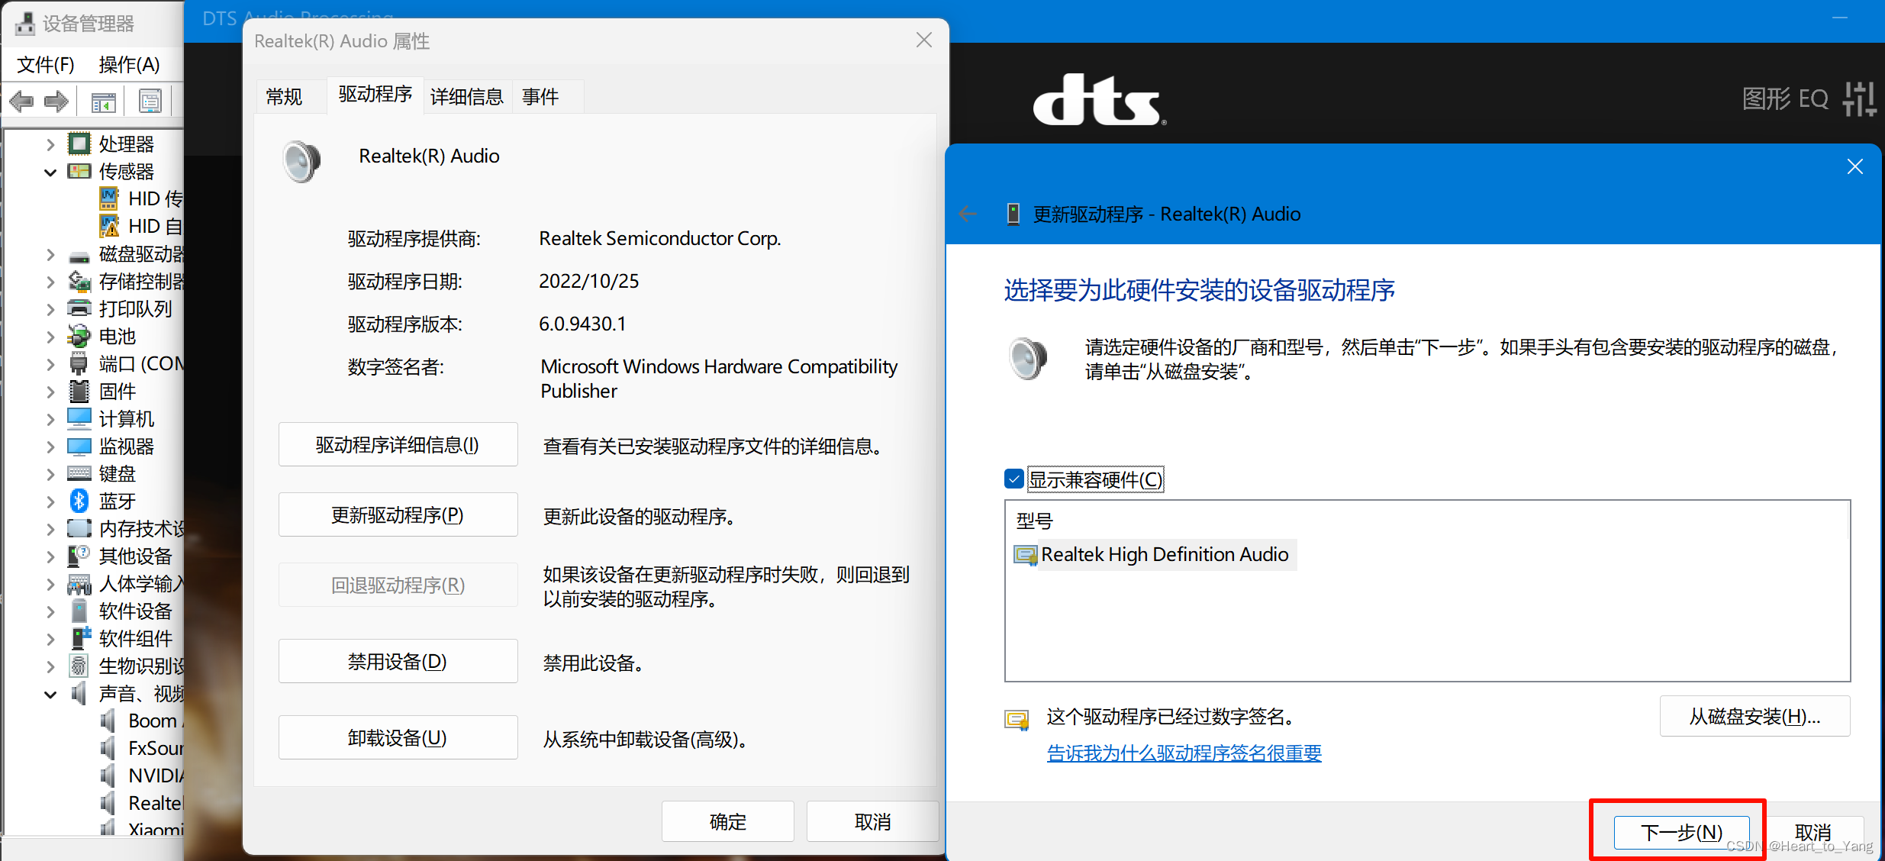Switch to the 事件 tab
The height and width of the screenshot is (861, 1885).
click(x=540, y=97)
